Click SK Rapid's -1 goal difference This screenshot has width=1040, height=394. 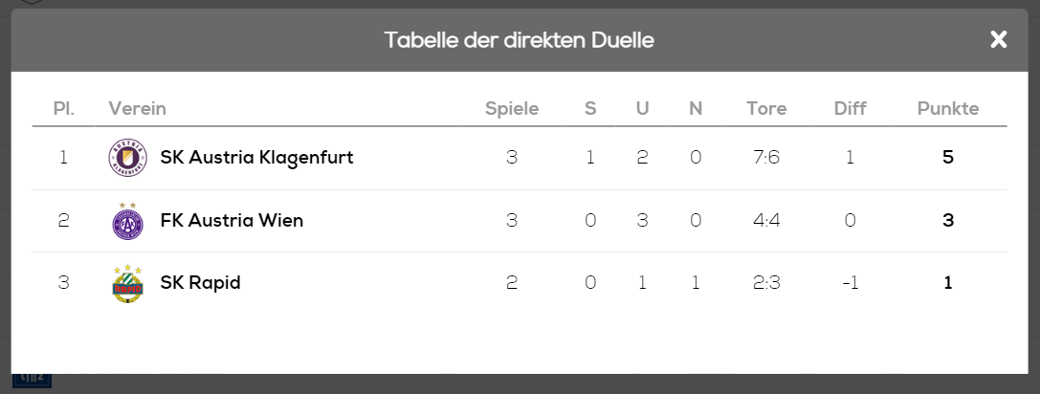coord(850,283)
